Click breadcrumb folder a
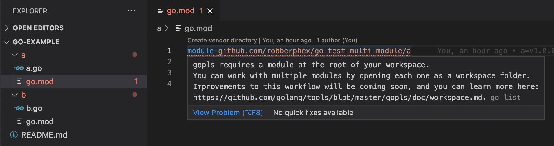This screenshot has width=554, height=146. (x=159, y=28)
